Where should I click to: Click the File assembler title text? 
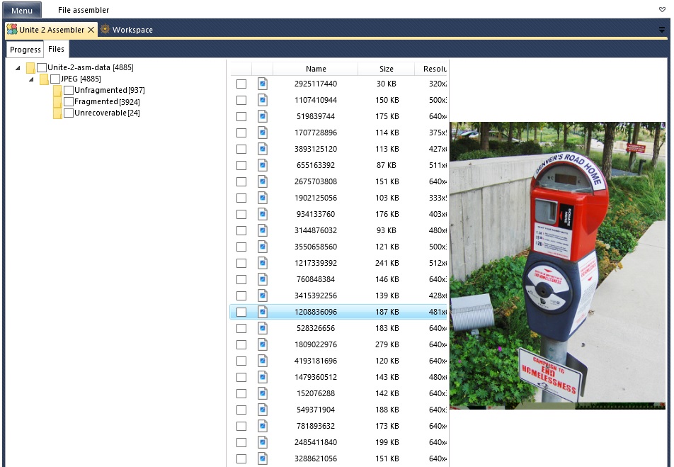coord(84,10)
